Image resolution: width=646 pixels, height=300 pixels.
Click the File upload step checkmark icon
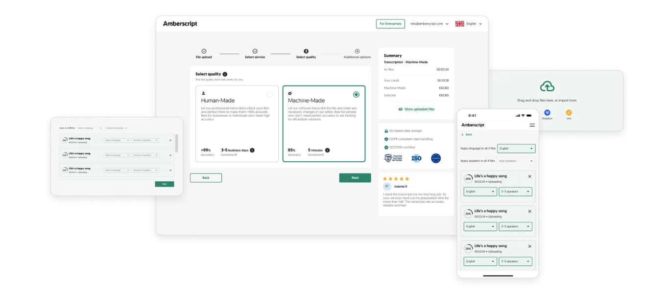[x=204, y=51]
